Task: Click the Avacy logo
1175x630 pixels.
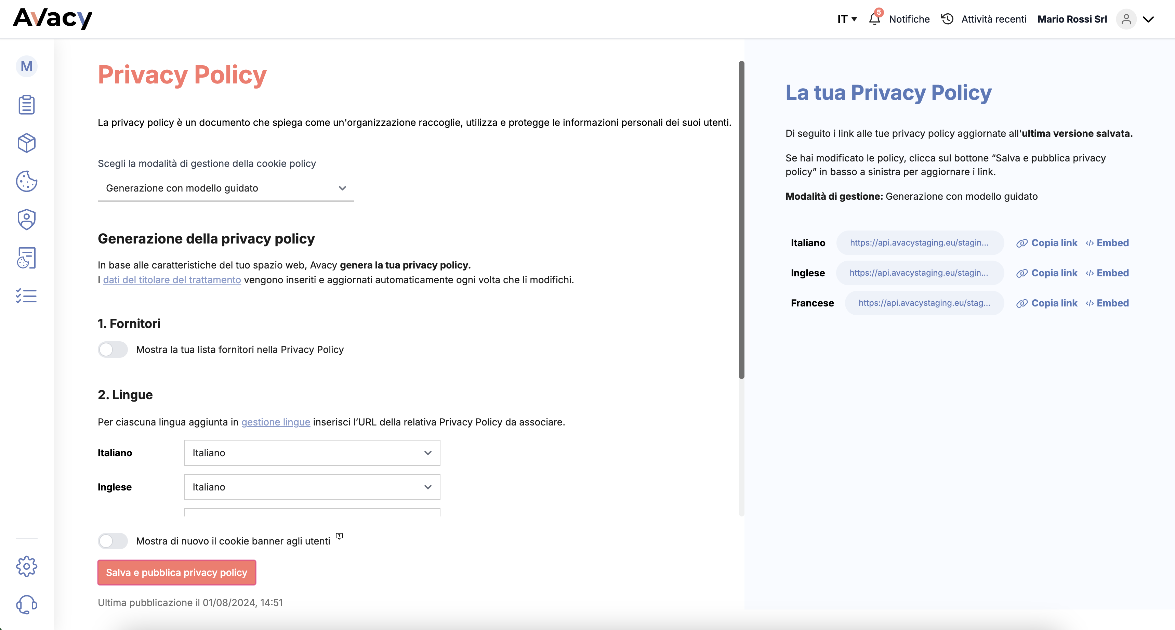Action: coord(52,19)
